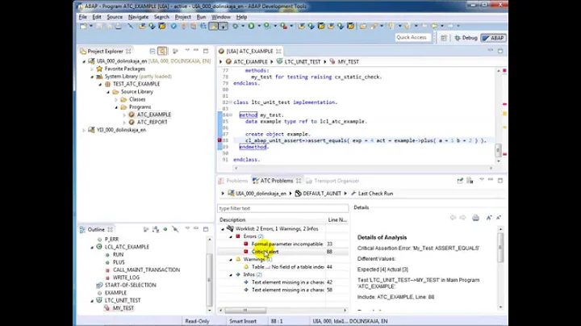Switch to Debug perspective
This screenshot has height=326, width=581.
coord(466,38)
